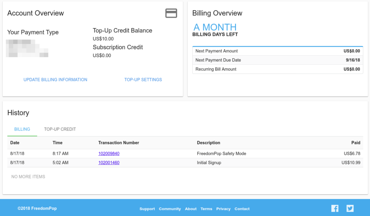Click the Transaction Number column header
The height and width of the screenshot is (216, 370).
[x=119, y=143]
